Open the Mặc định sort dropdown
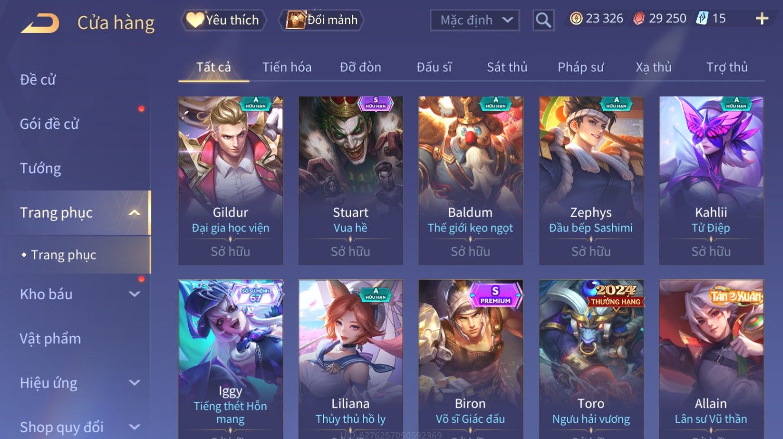This screenshot has width=783, height=439. click(475, 20)
